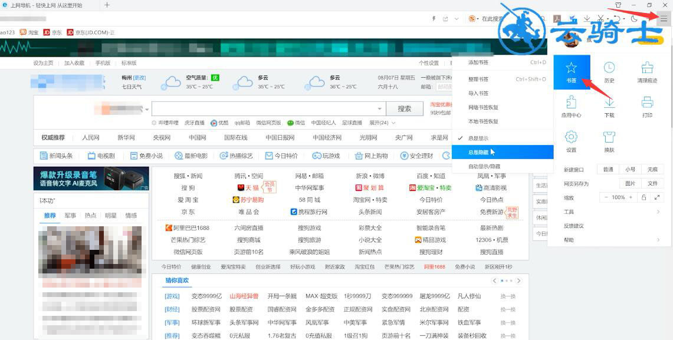This screenshot has height=340, width=673.
Task: Toggle the zoom lock icon
Action: pos(644,197)
